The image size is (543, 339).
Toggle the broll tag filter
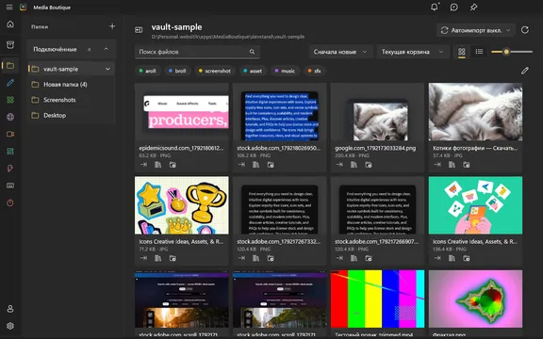pyautogui.click(x=177, y=71)
